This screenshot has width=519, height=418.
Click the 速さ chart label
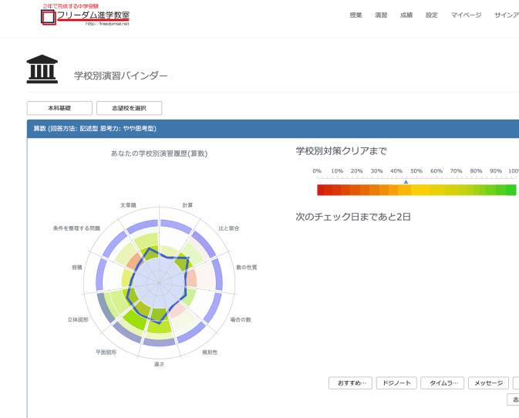pos(159,364)
